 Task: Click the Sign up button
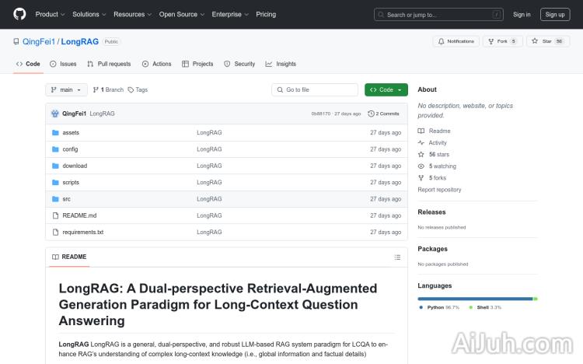point(555,14)
